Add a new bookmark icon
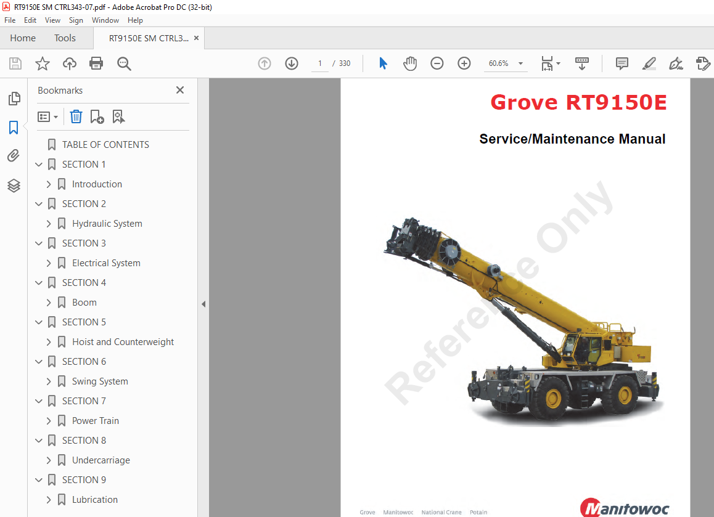The height and width of the screenshot is (517, 714). (97, 117)
